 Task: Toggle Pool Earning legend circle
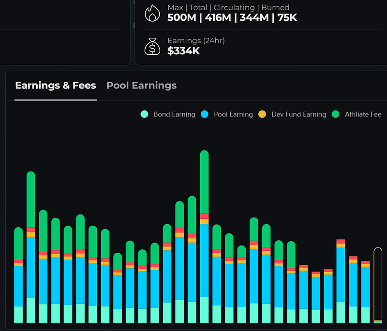point(204,114)
